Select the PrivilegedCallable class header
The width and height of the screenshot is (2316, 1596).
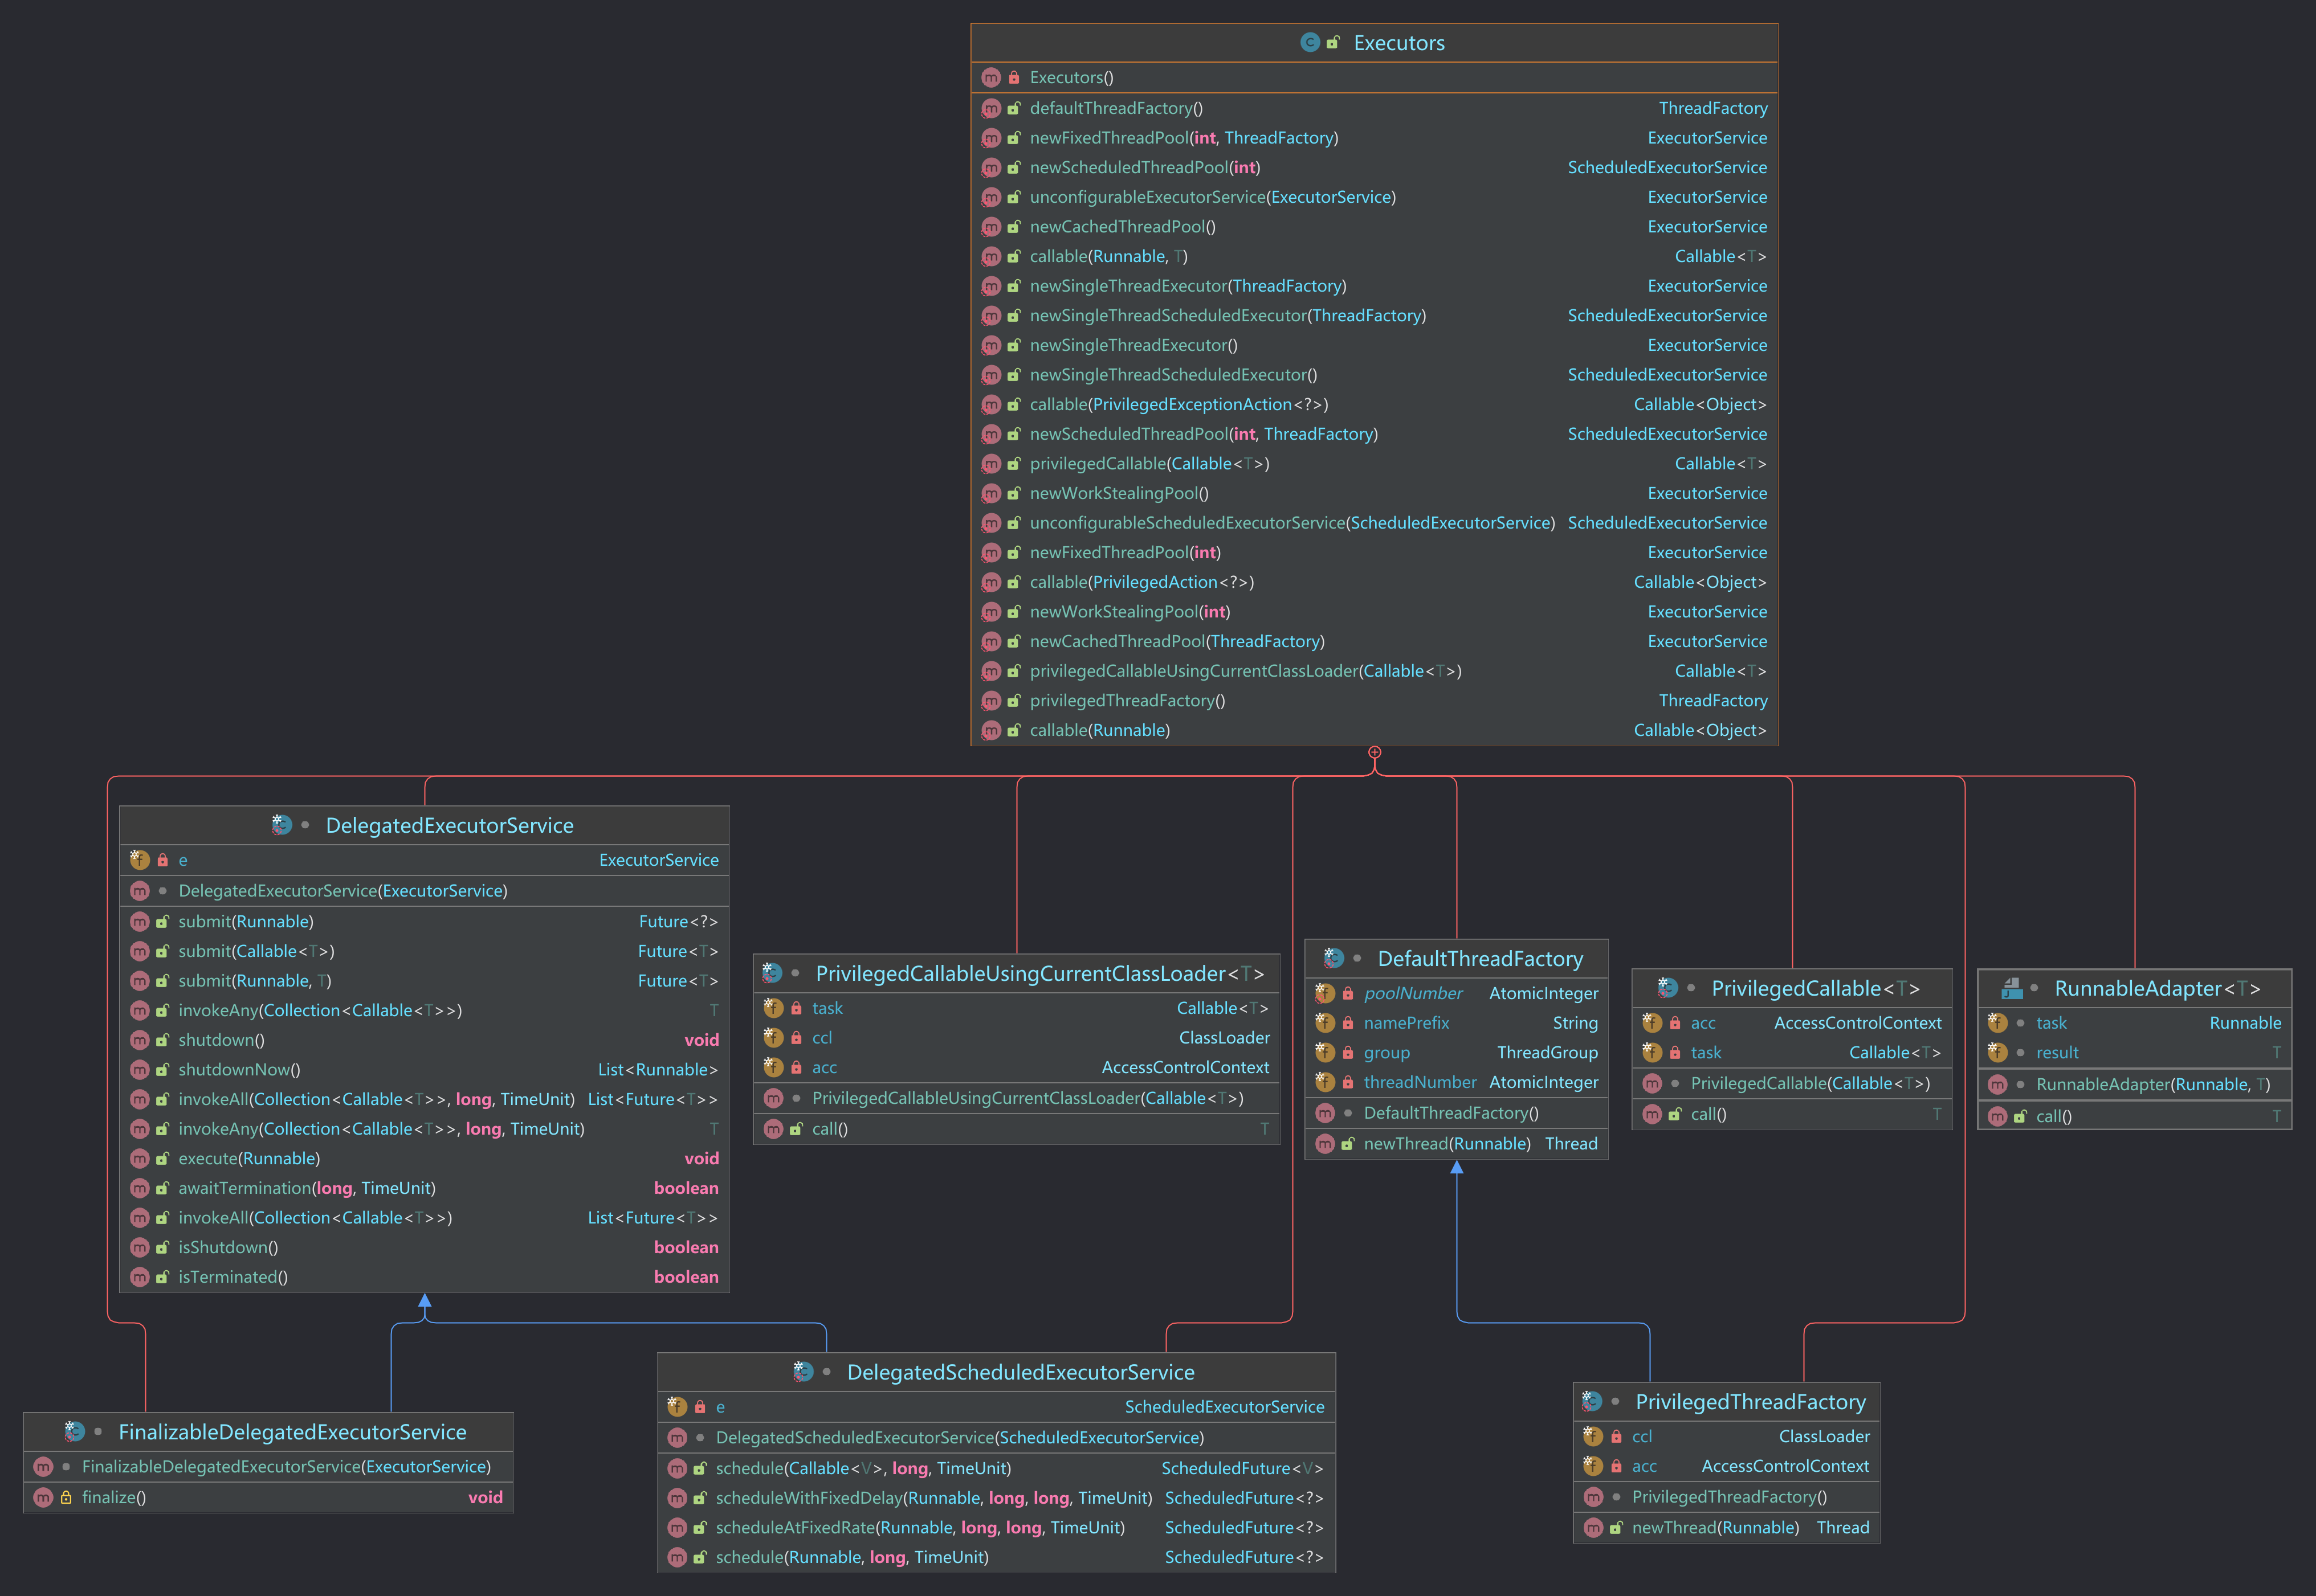pyautogui.click(x=1814, y=988)
